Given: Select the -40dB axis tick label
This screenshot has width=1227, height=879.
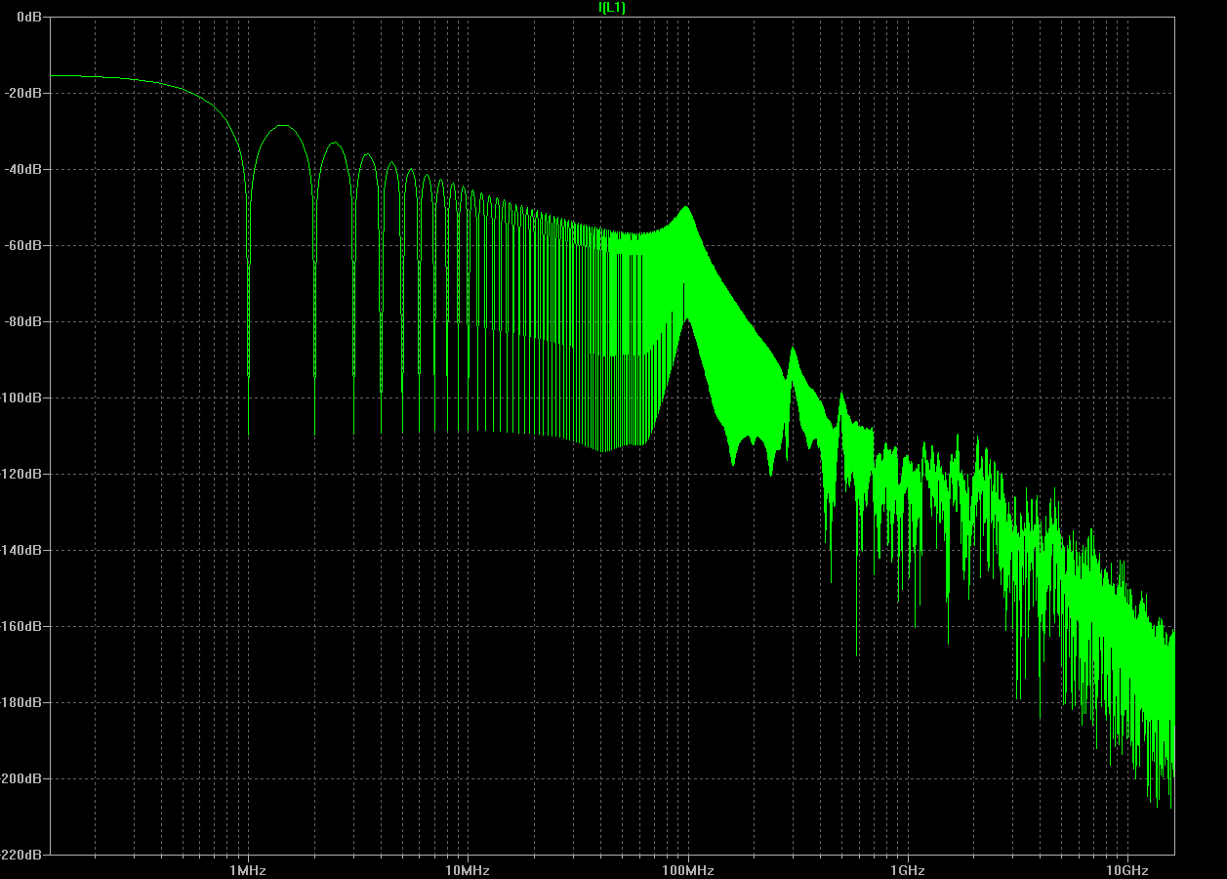Looking at the screenshot, I should click(23, 170).
